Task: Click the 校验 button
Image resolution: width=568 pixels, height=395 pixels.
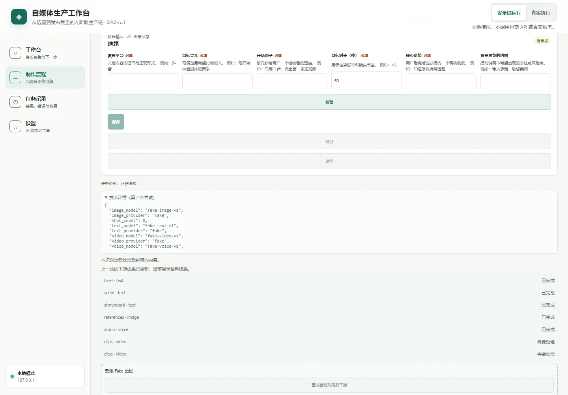Action: (x=329, y=102)
